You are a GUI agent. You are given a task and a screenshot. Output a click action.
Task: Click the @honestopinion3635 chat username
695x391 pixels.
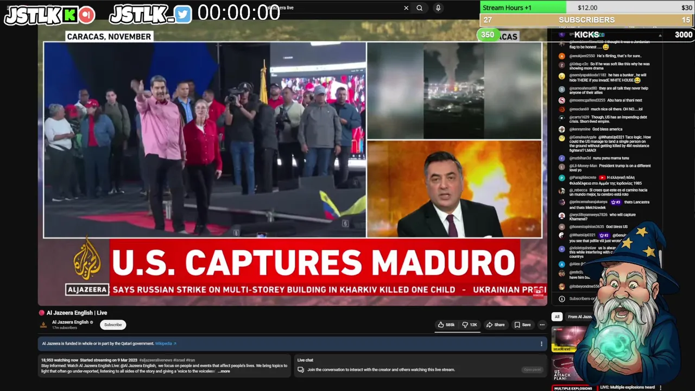pyautogui.click(x=586, y=226)
